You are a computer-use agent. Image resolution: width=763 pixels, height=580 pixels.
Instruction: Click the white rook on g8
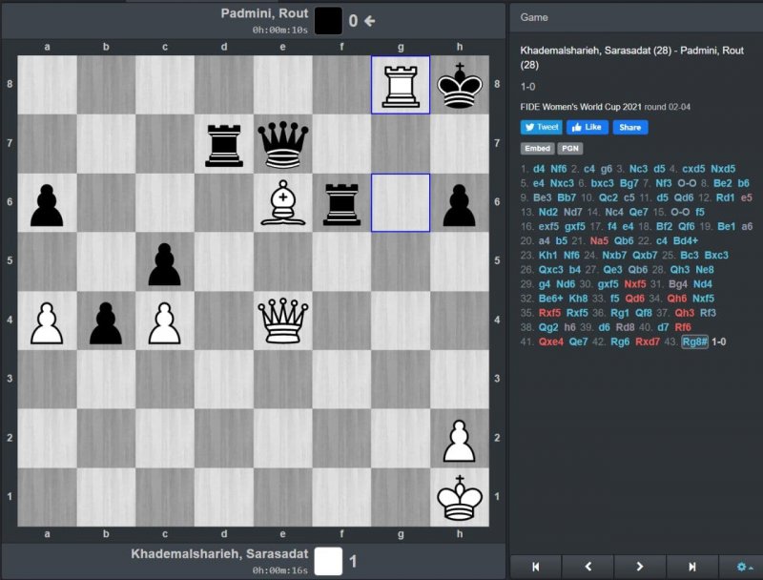point(401,85)
